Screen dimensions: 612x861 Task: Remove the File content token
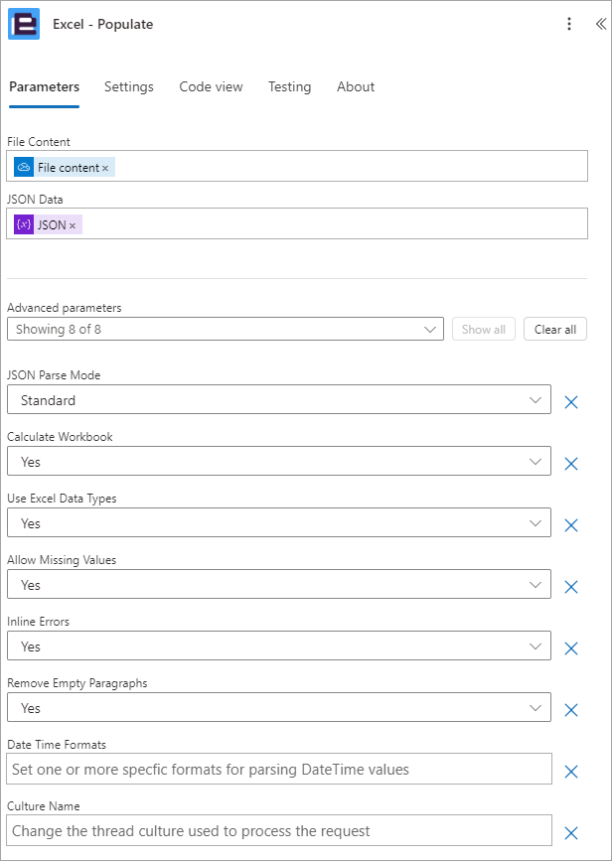[105, 168]
